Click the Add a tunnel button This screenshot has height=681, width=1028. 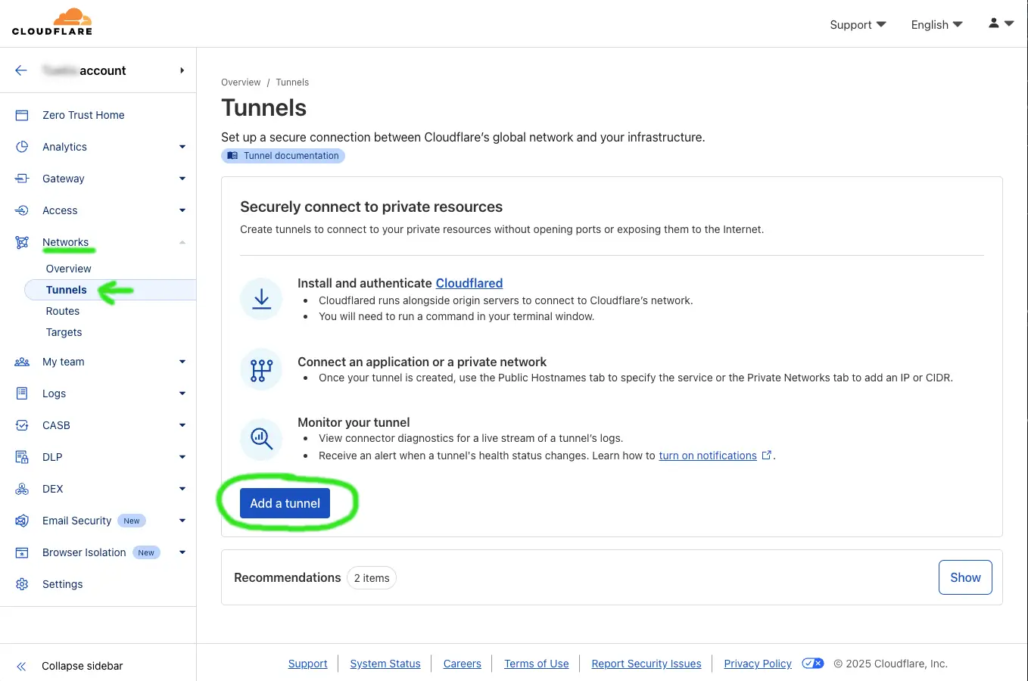tap(285, 502)
